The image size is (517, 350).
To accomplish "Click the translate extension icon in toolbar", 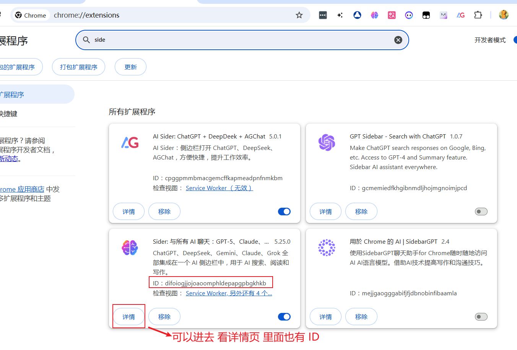I will (392, 15).
